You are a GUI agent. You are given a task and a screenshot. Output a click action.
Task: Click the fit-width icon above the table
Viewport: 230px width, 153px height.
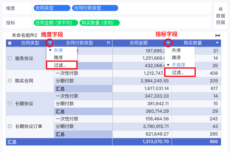click(x=217, y=35)
